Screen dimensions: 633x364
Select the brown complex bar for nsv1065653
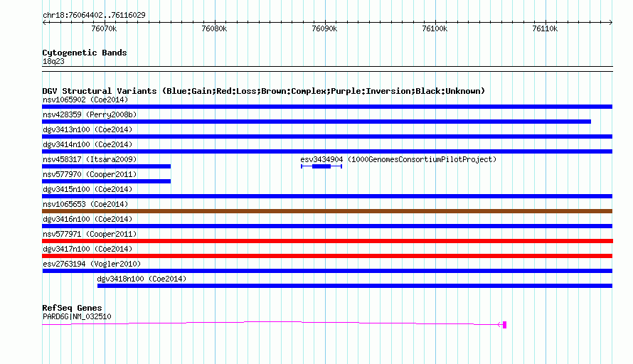click(x=327, y=211)
